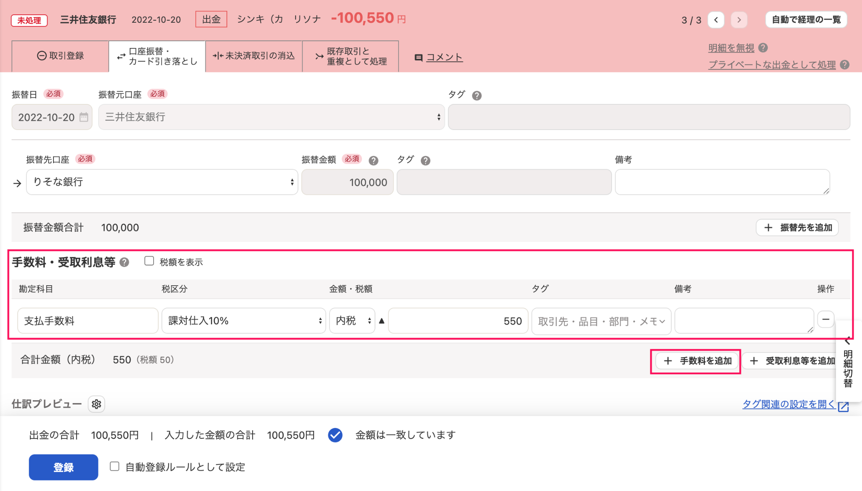Go to next statement with right chevron
862x491 pixels.
tap(739, 20)
